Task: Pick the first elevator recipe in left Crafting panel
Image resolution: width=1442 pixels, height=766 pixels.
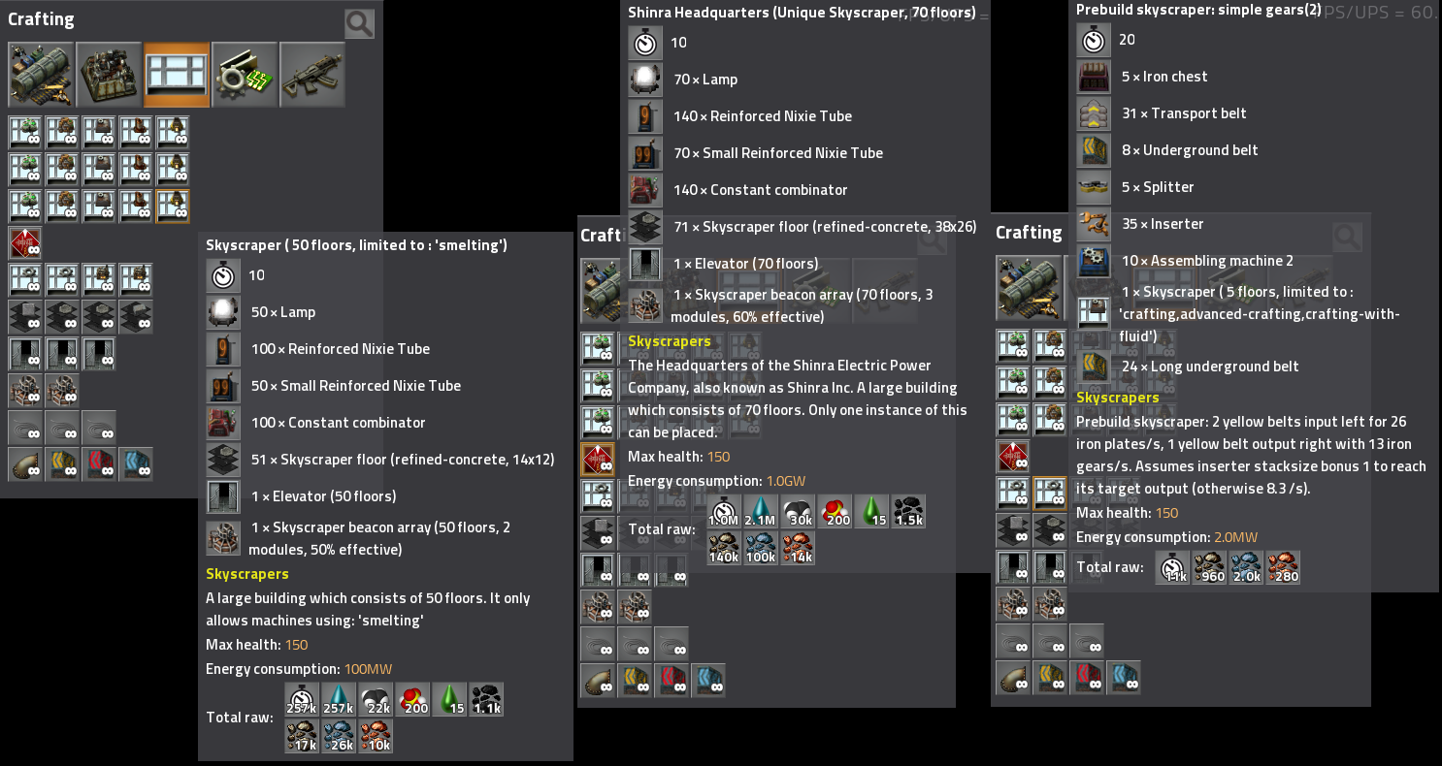Action: click(25, 354)
